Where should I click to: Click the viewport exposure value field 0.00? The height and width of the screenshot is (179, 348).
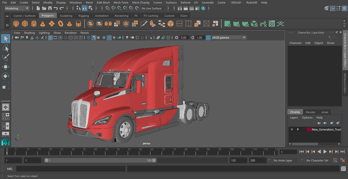(184, 38)
